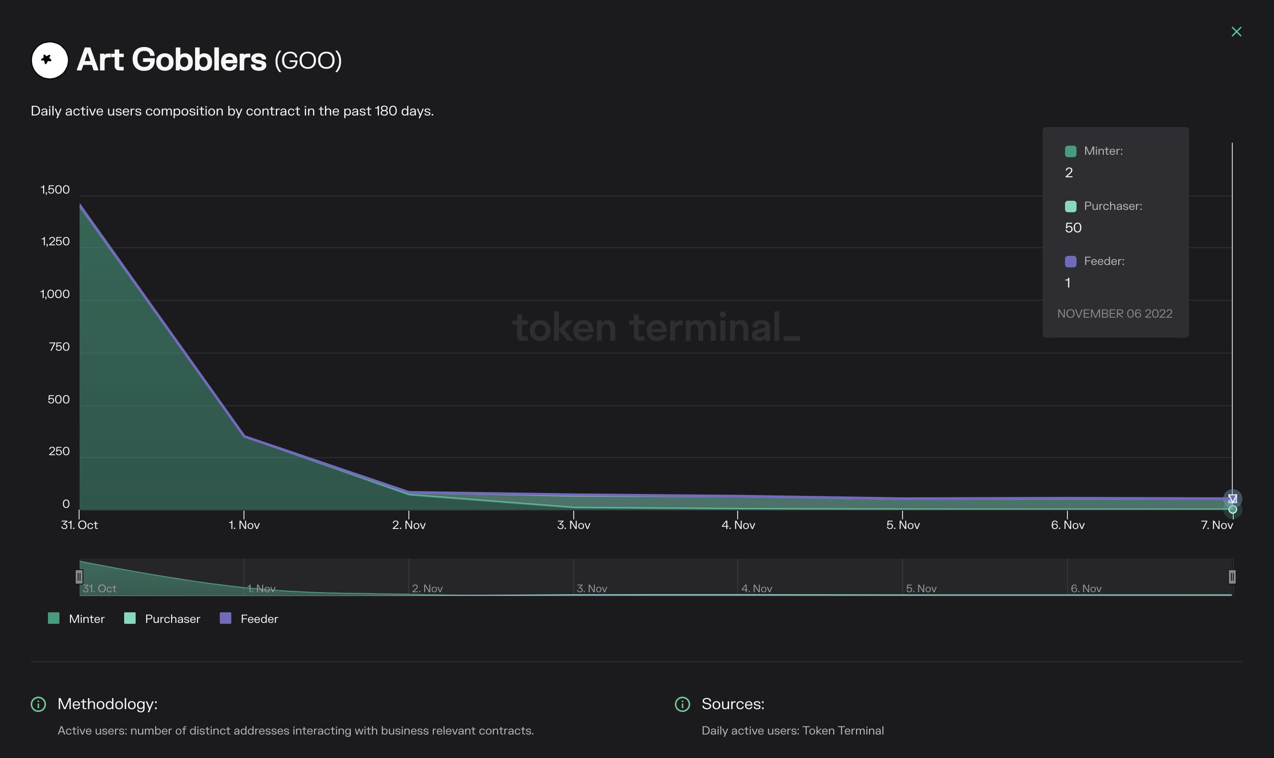
Task: Close the Art Gobblers chart dialog
Action: pos(1236,32)
